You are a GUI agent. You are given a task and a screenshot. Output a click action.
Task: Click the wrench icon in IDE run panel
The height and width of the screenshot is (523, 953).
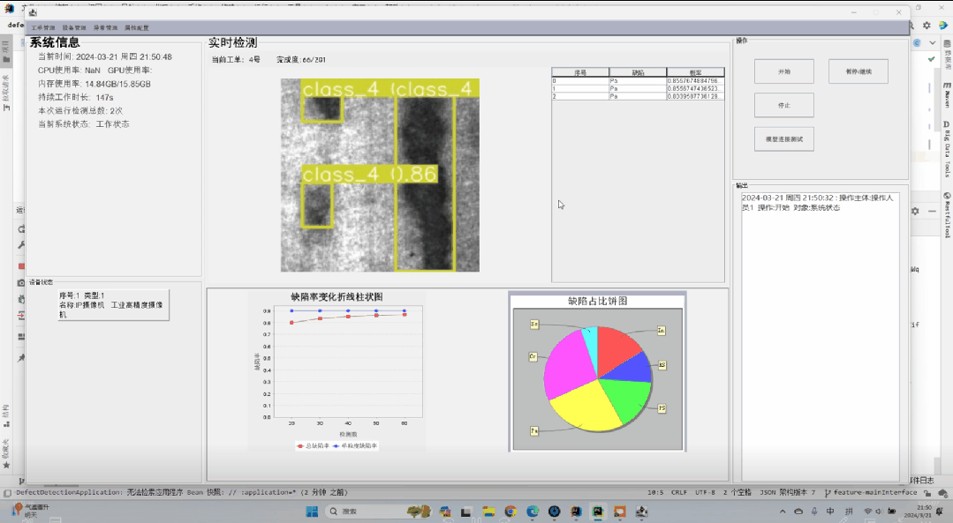coord(21,245)
